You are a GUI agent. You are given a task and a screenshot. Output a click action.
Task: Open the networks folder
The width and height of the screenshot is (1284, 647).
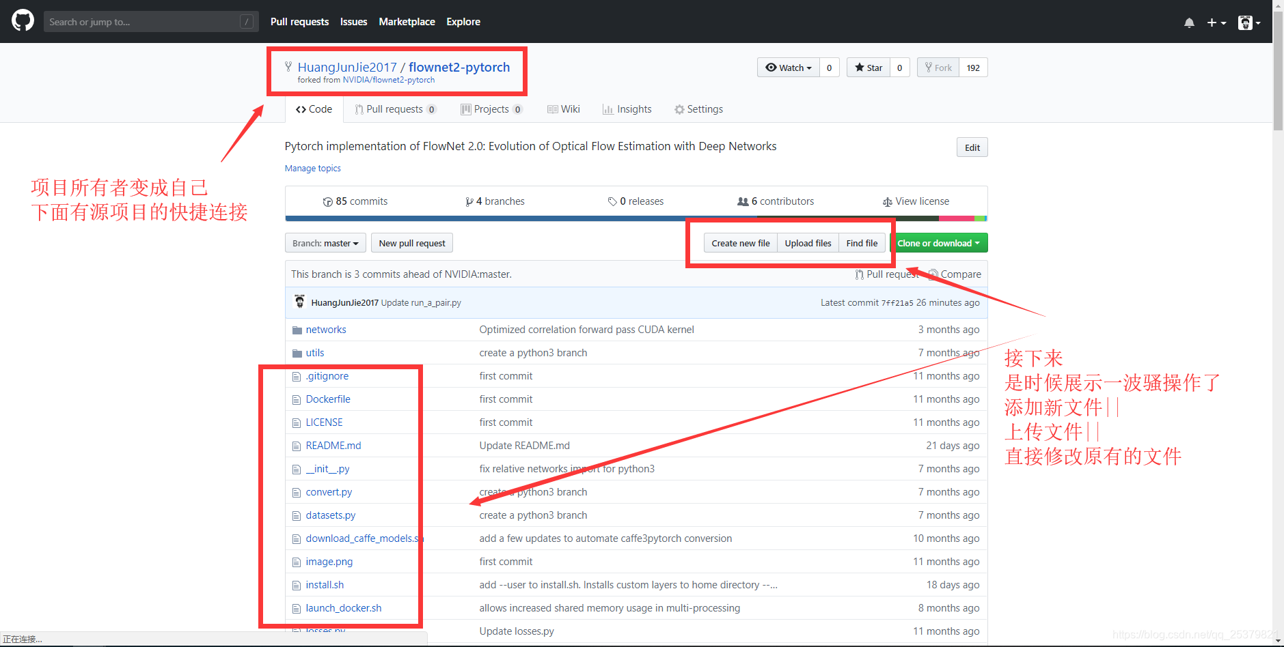(326, 330)
